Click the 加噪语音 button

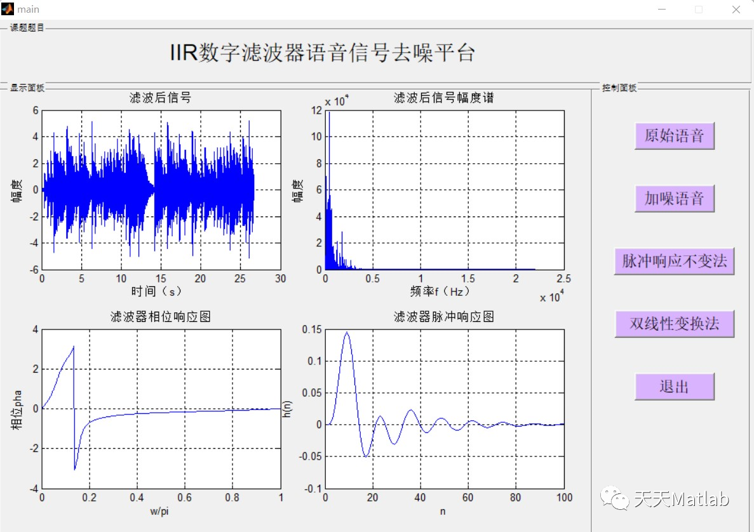(x=674, y=198)
